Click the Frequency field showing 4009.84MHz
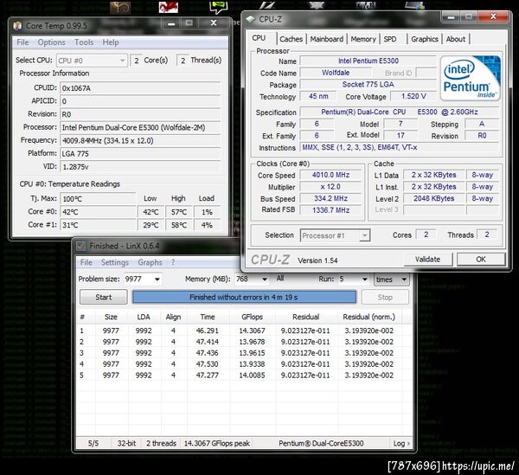Viewport: 519px width, 475px height. click(x=140, y=141)
